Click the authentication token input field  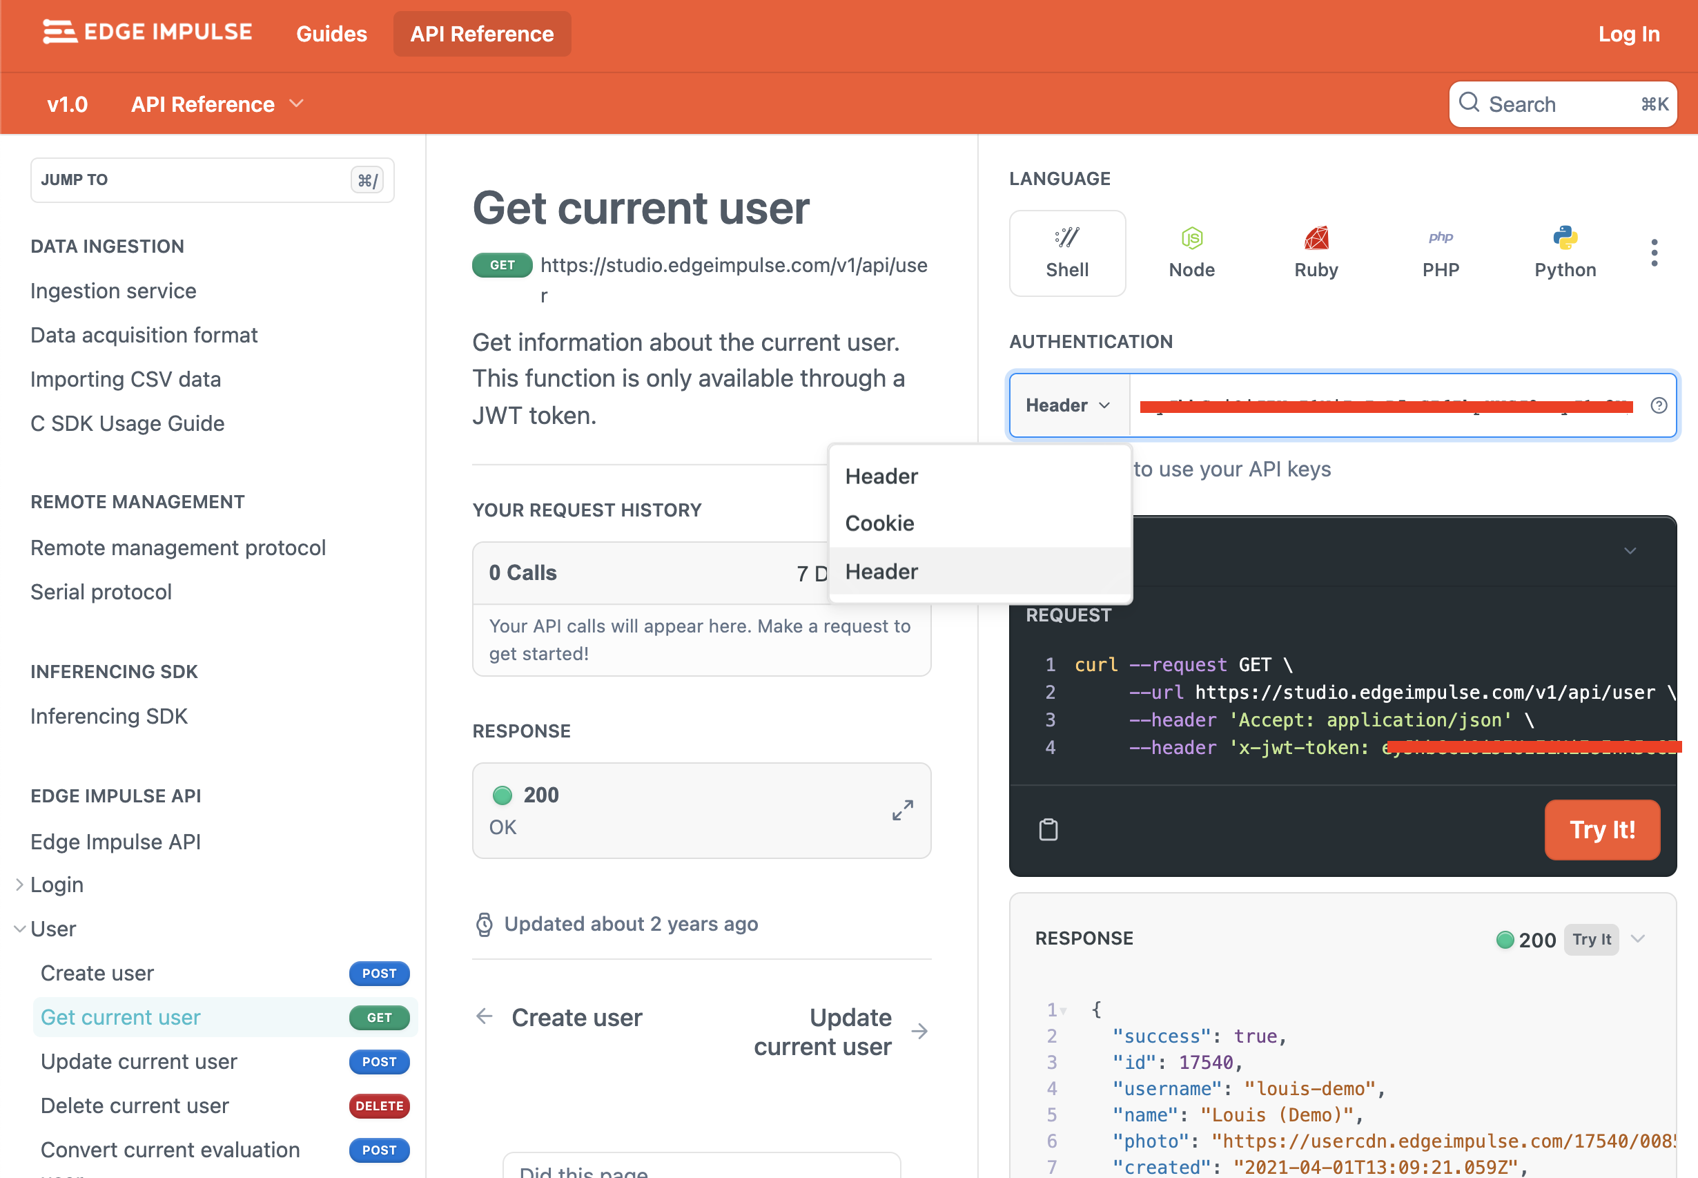coord(1387,405)
